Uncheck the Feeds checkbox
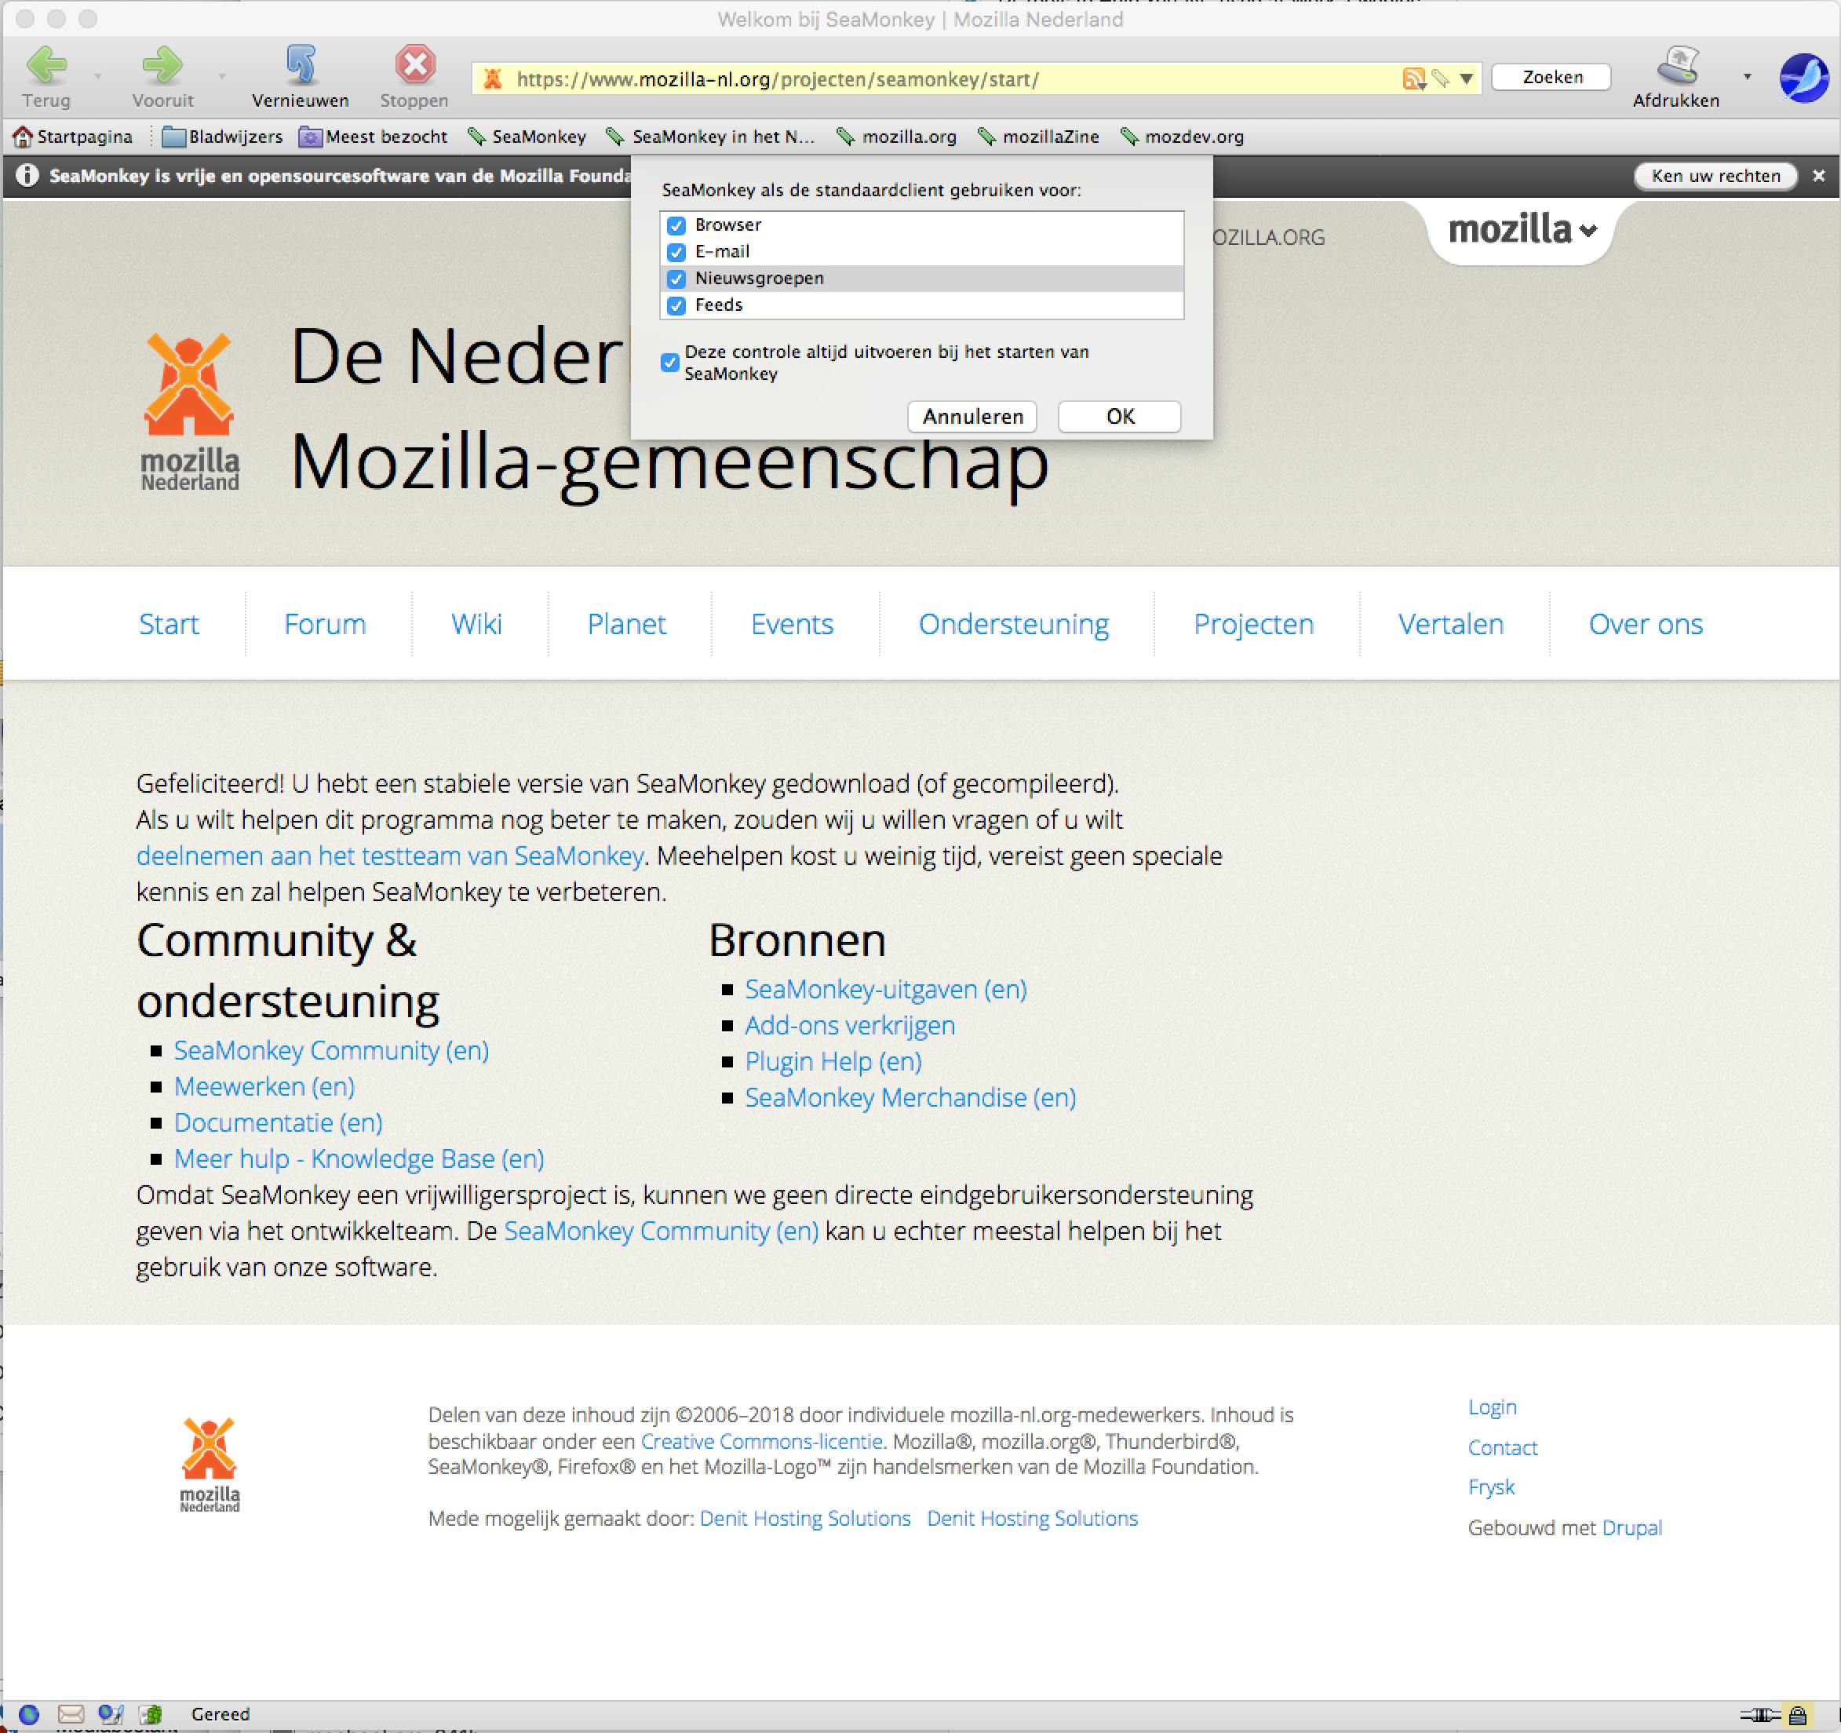 [x=676, y=305]
